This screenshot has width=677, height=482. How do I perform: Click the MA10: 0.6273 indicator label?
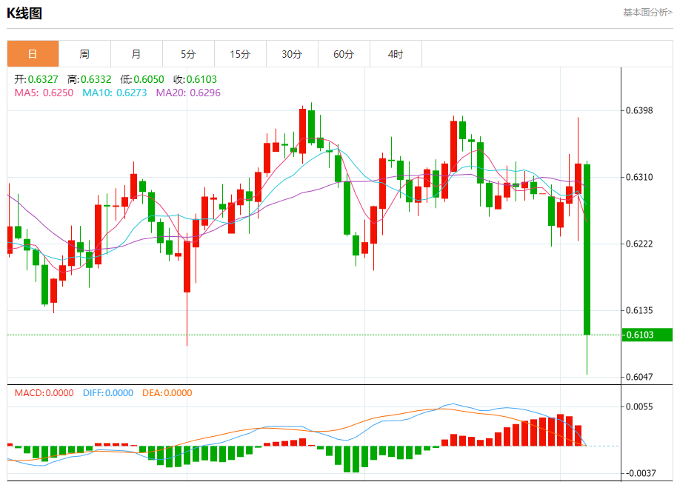[x=115, y=93]
